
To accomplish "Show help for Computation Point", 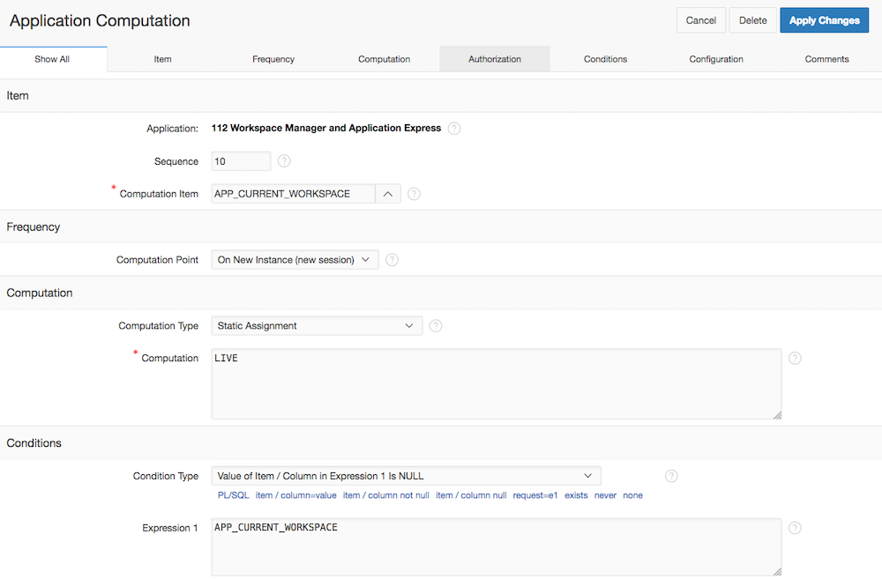I will pyautogui.click(x=392, y=260).
